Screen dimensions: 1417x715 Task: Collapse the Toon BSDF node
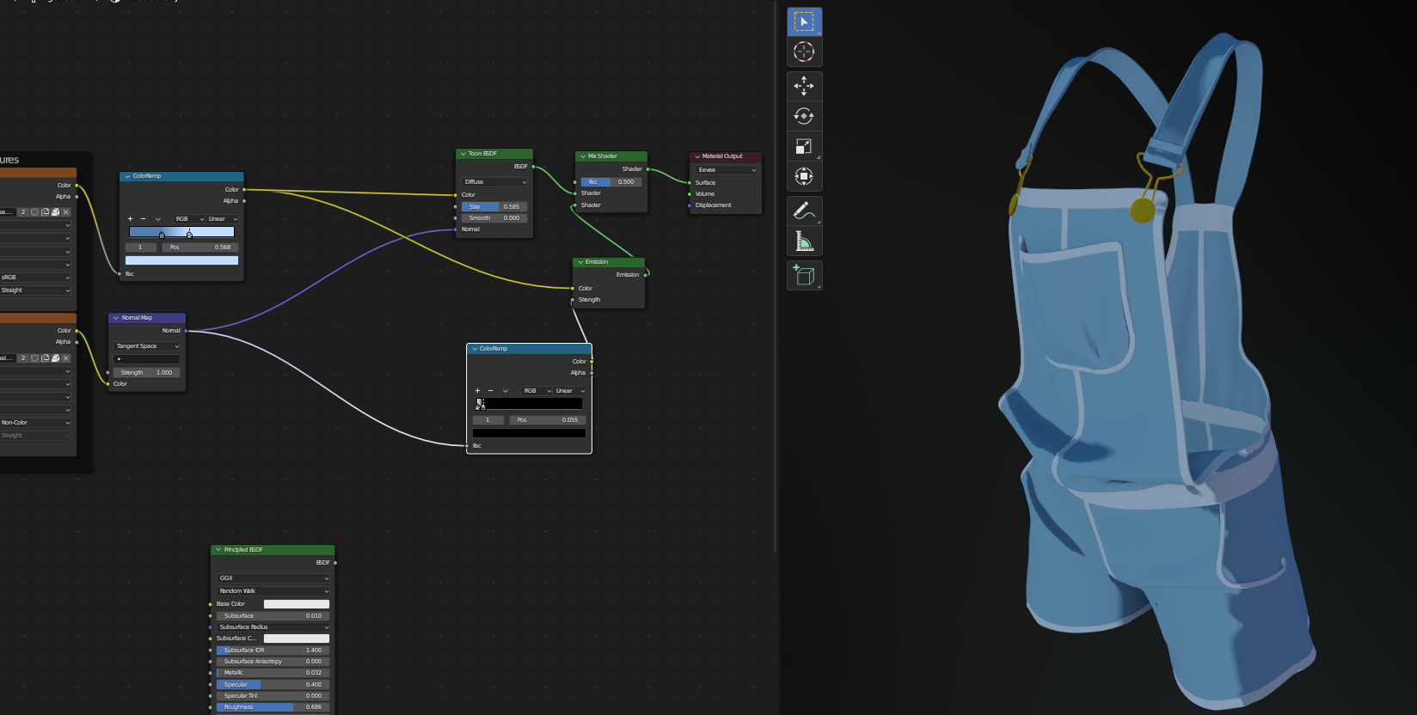tap(463, 154)
